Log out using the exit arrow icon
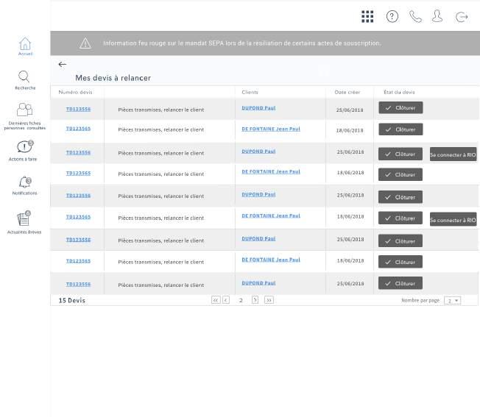This screenshot has height=417, width=480. pos(462,16)
